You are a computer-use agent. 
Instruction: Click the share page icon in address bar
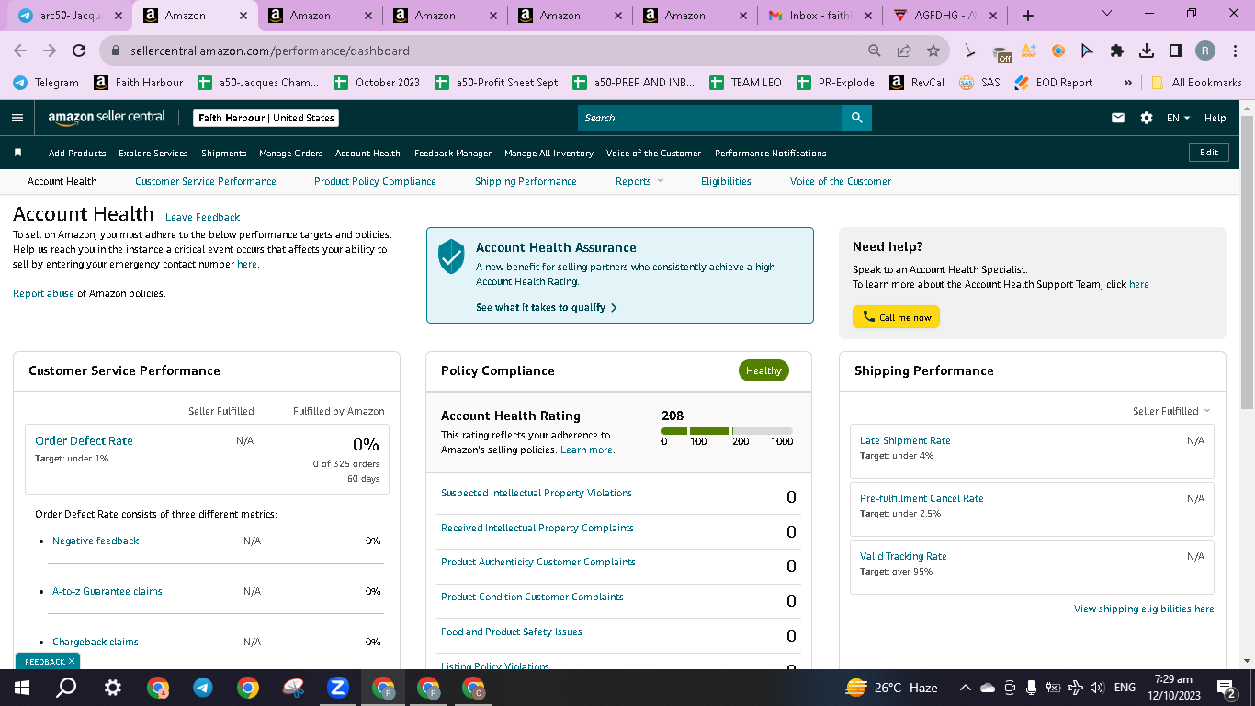coord(904,51)
